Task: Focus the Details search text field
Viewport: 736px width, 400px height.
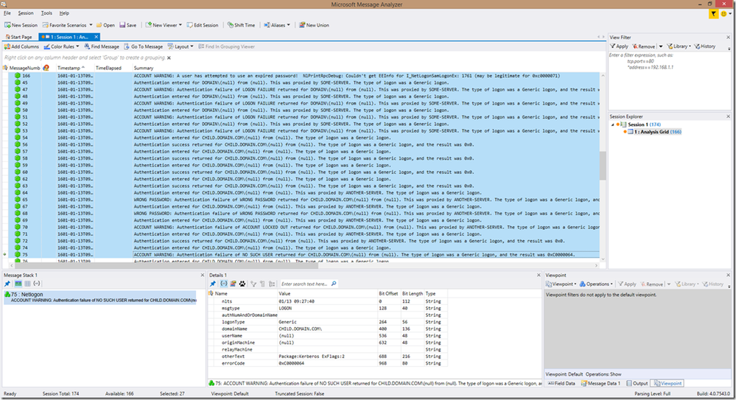Action: 305,284
